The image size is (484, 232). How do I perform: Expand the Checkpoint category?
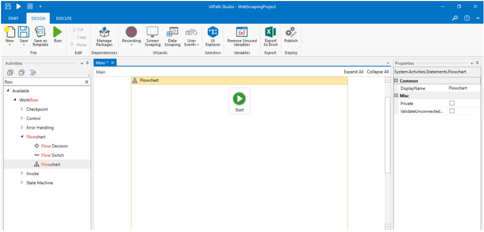tap(22, 109)
